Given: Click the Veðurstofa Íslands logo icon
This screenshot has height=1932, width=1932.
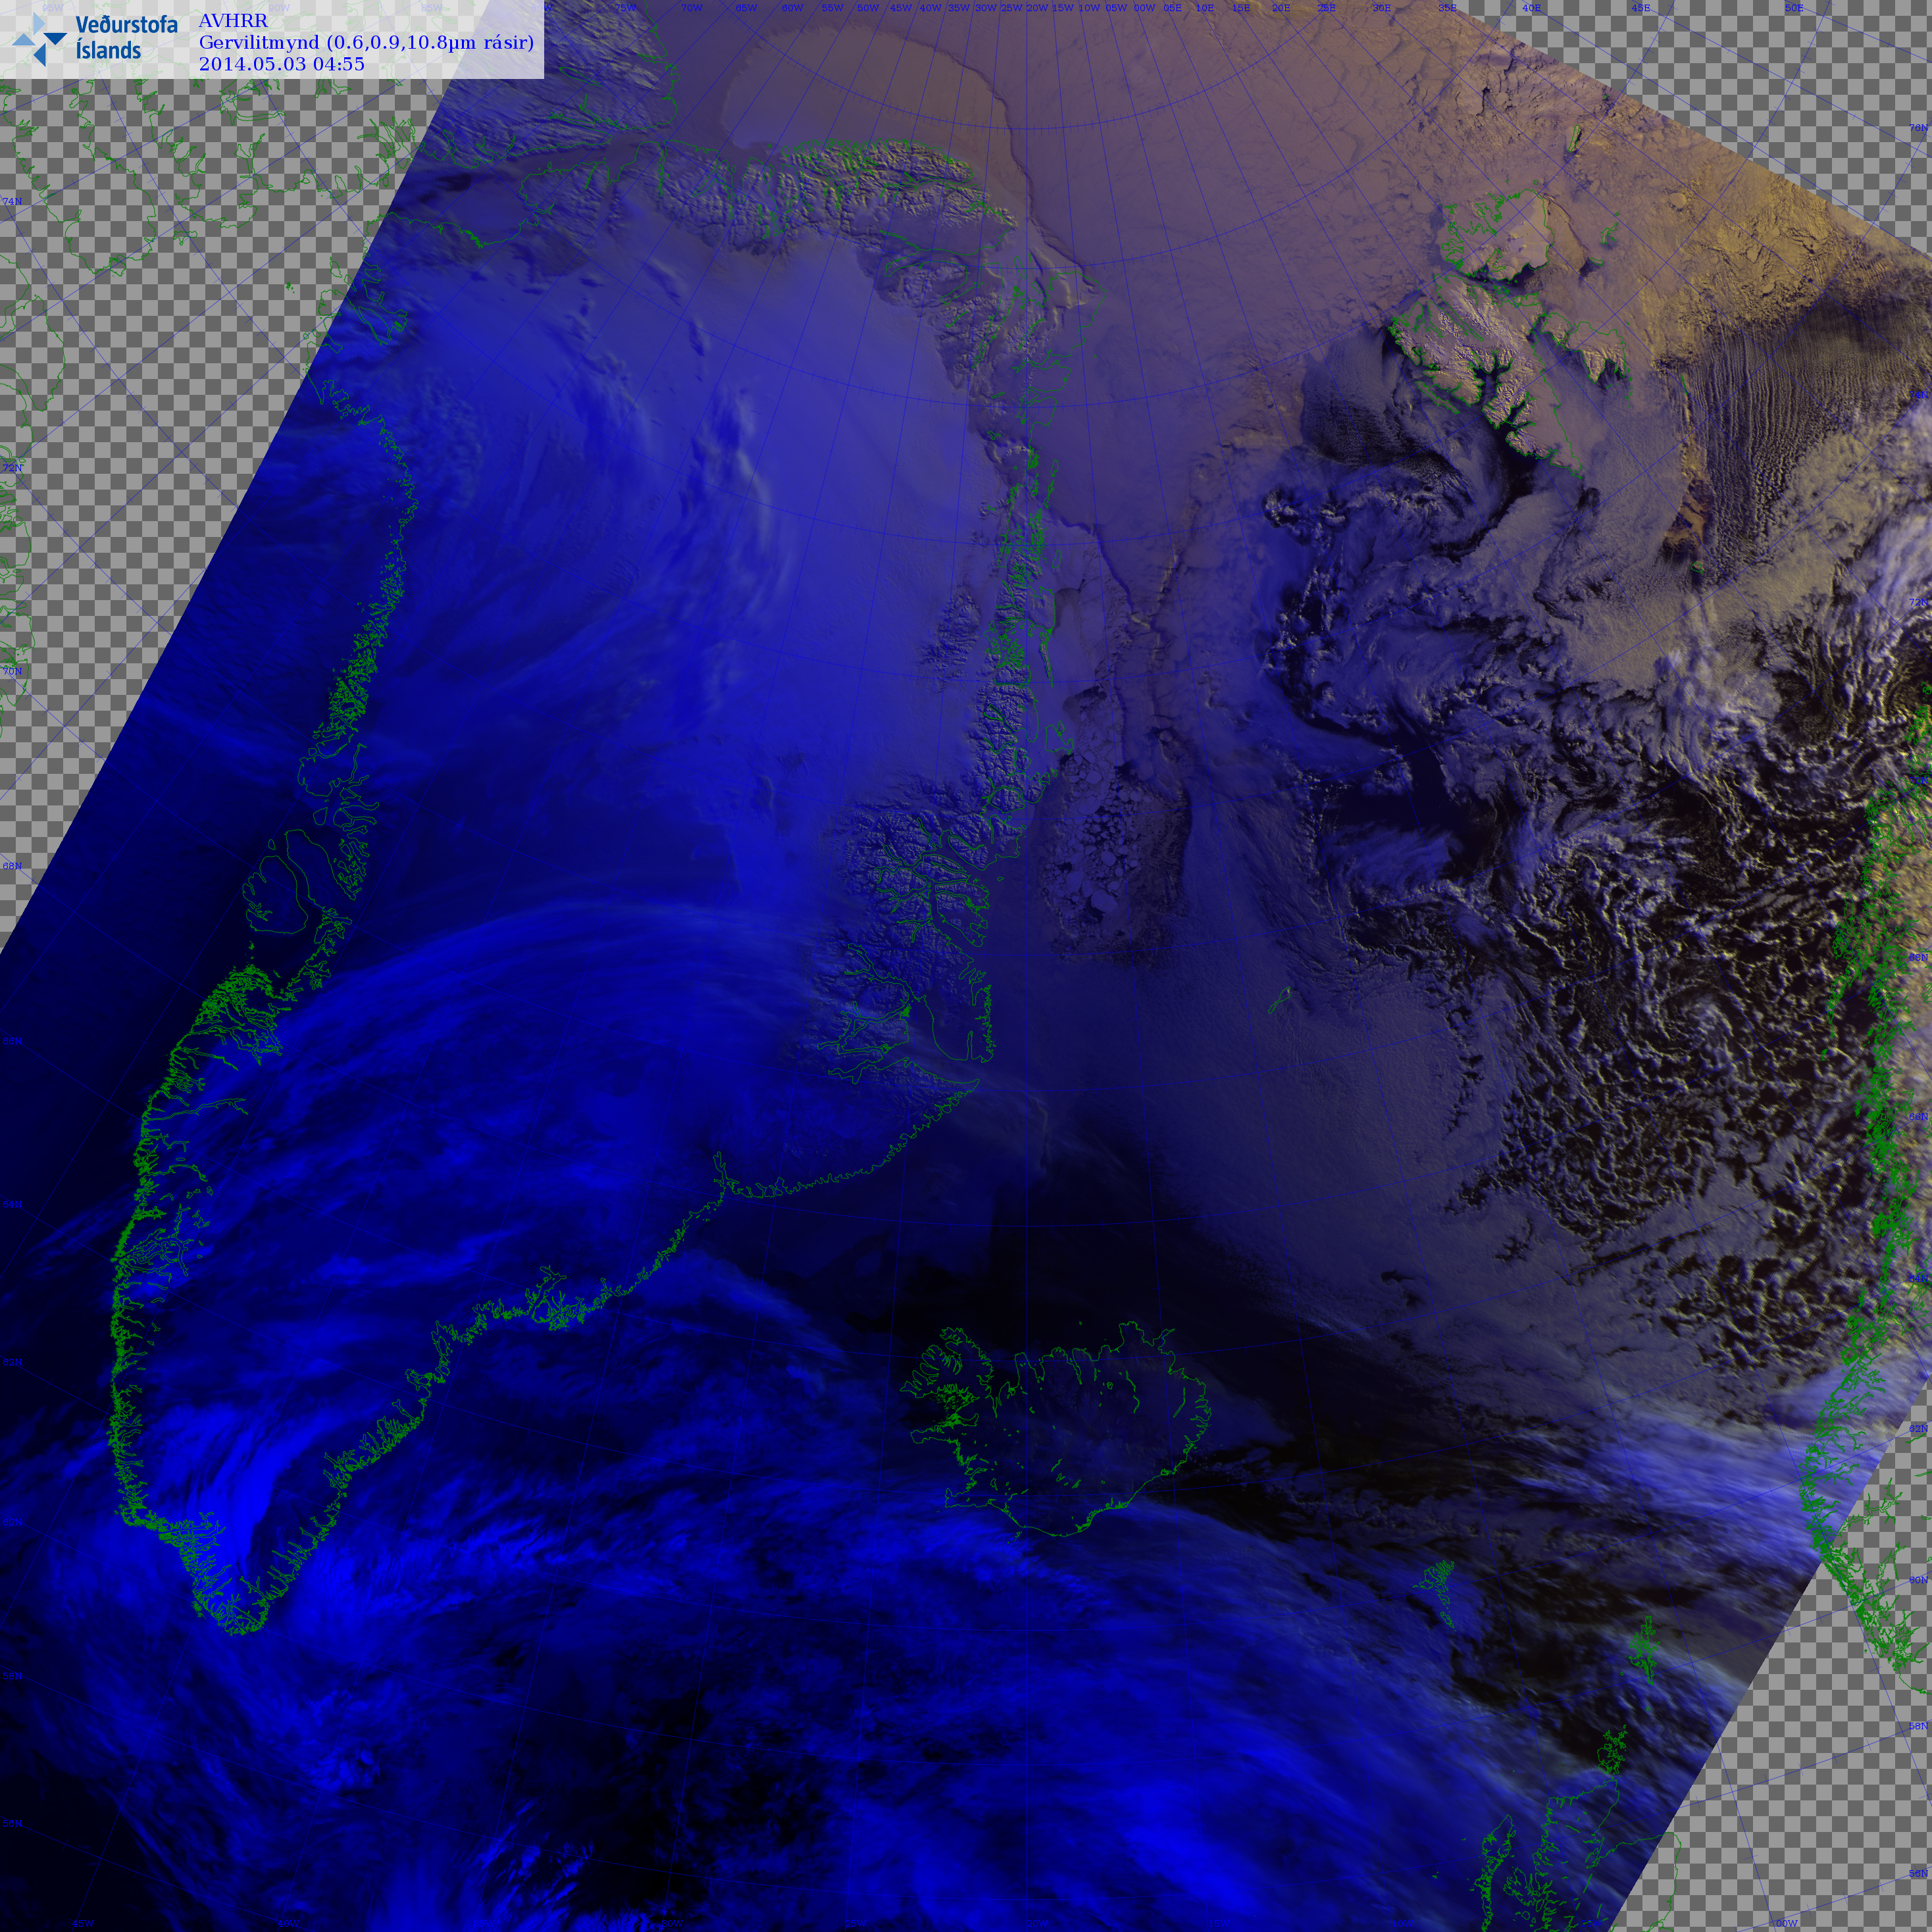Looking at the screenshot, I should pyautogui.click(x=39, y=40).
